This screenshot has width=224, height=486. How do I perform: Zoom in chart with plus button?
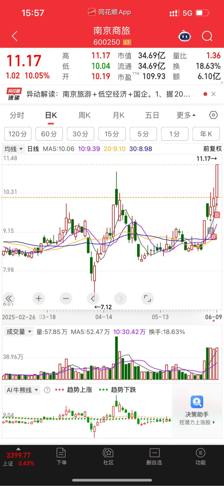coord(38,299)
